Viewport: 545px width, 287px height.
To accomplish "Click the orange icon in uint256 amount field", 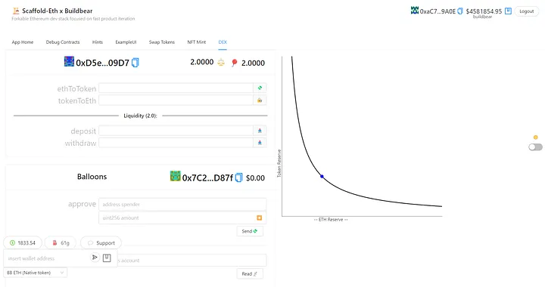I will tap(260, 218).
